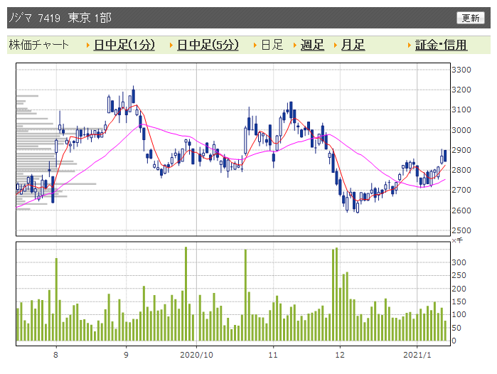Viewport: 497px width, 374px height.
Task: Click the 100 volume axis label
Action: pyautogui.click(x=459, y=314)
